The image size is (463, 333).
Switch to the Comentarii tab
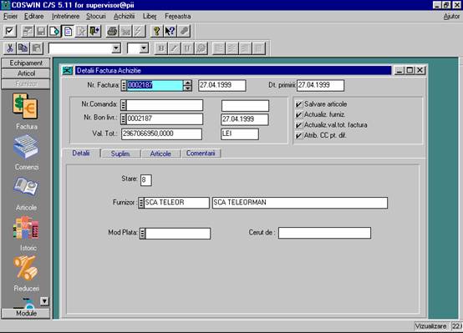pos(201,154)
